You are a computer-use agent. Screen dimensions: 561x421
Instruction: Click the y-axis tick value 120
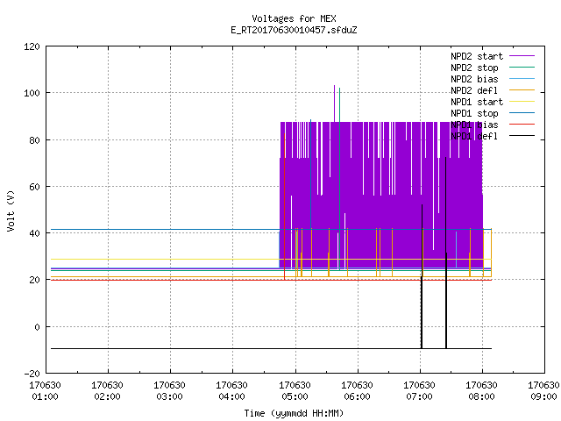coord(32,46)
